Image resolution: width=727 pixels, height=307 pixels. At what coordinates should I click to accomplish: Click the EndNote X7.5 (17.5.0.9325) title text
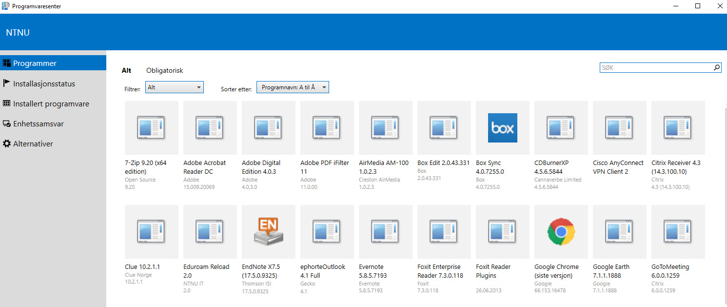[261, 271]
